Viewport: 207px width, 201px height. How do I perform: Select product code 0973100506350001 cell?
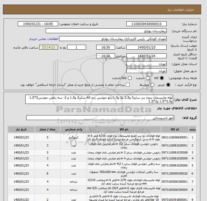click(x=175, y=182)
